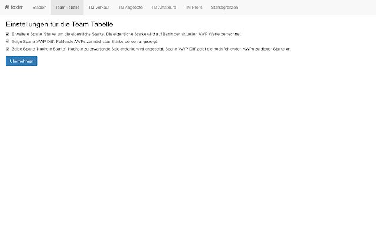
Task: Open the TM Angebote tab
Action: [x=130, y=8]
